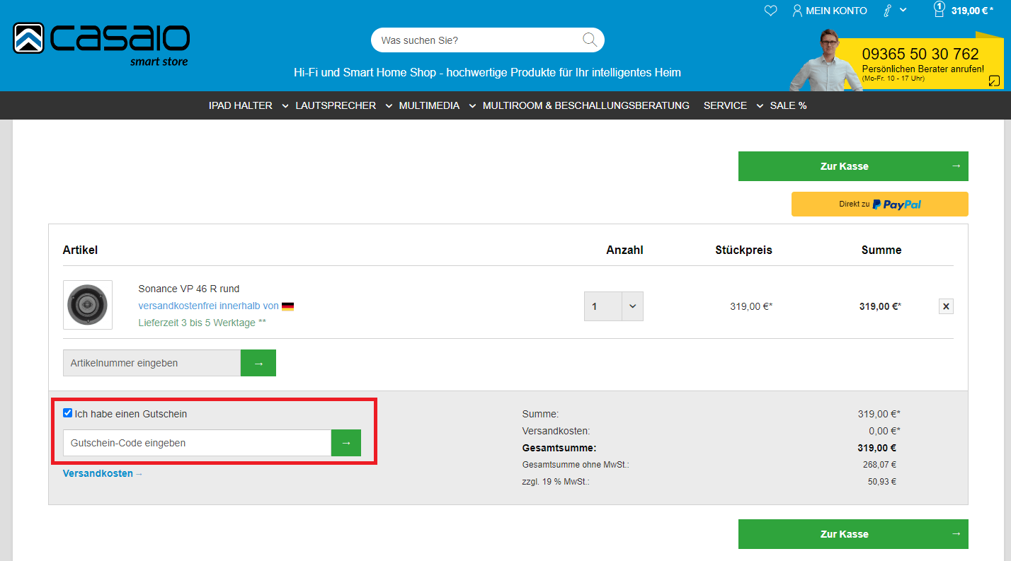
Task: Click 'Lieferzeit 3 bis 5 Werktage' text
Action: (202, 323)
